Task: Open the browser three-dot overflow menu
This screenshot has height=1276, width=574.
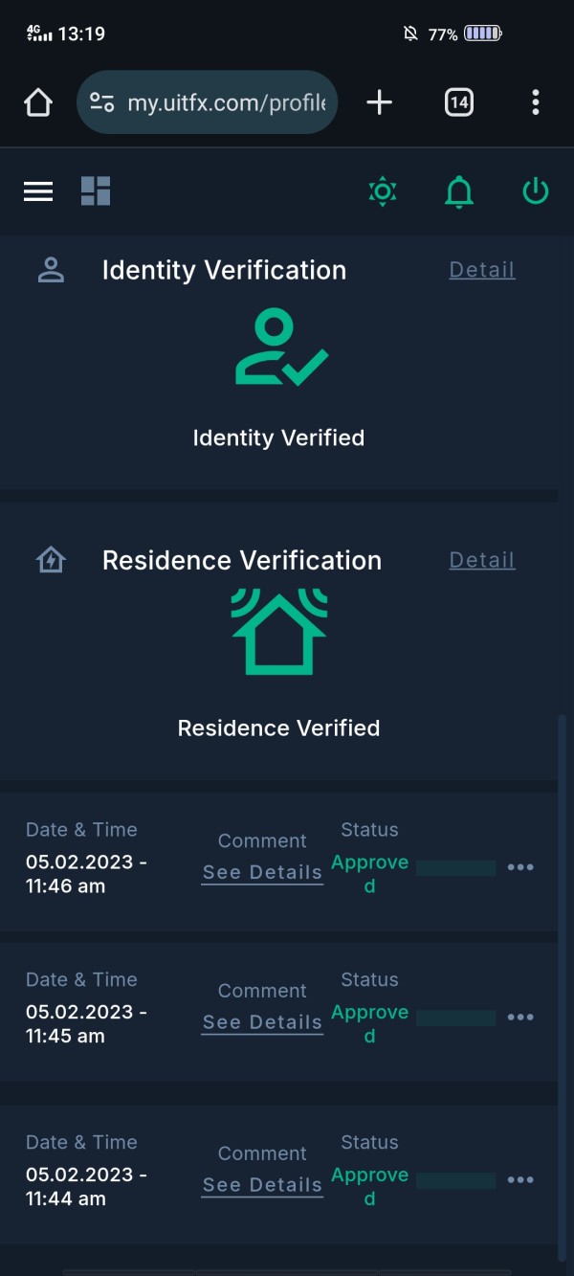Action: [535, 102]
